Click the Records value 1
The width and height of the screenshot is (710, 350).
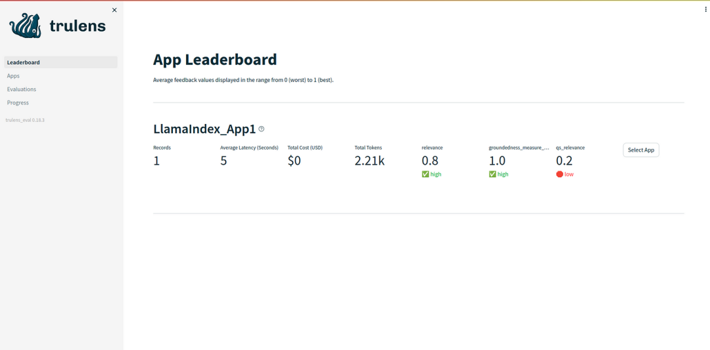pos(156,160)
